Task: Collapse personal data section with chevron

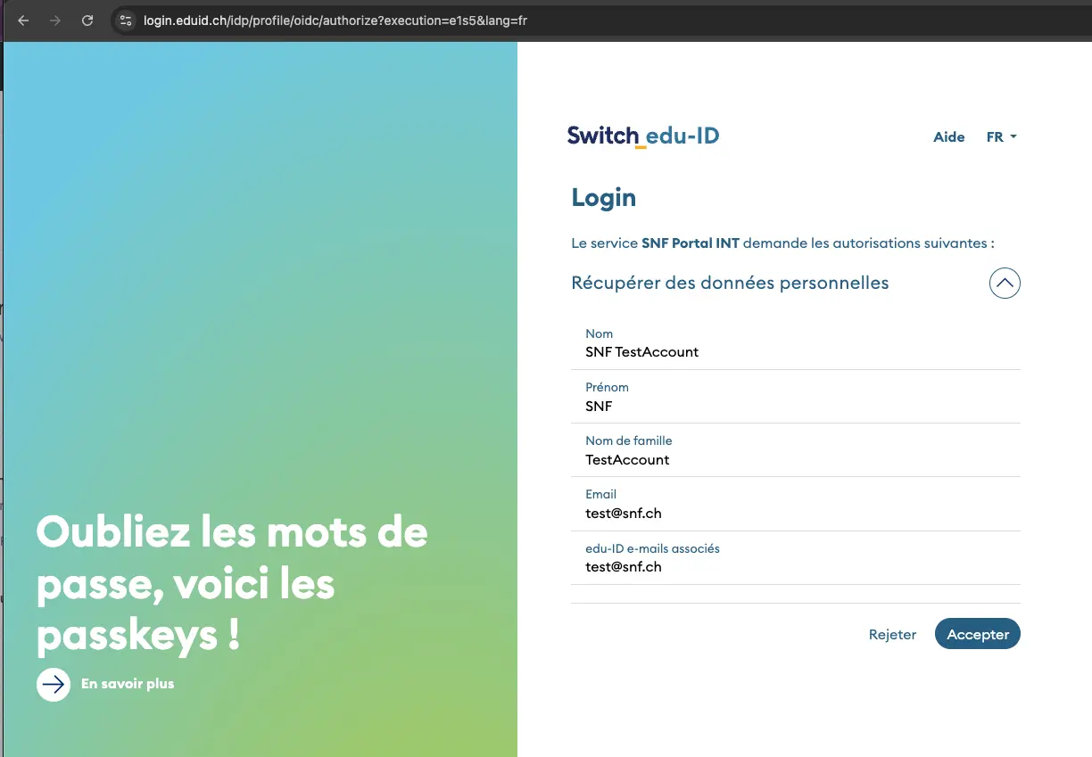Action: click(x=1004, y=284)
